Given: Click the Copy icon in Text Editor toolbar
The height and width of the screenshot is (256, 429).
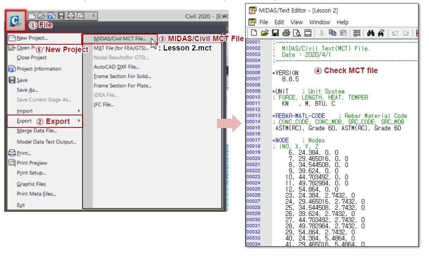Looking at the screenshot, I should tap(332, 33).
